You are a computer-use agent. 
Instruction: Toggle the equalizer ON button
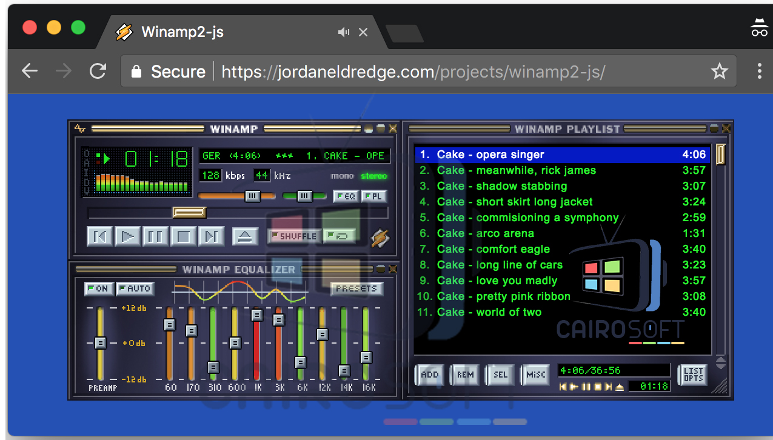point(98,288)
